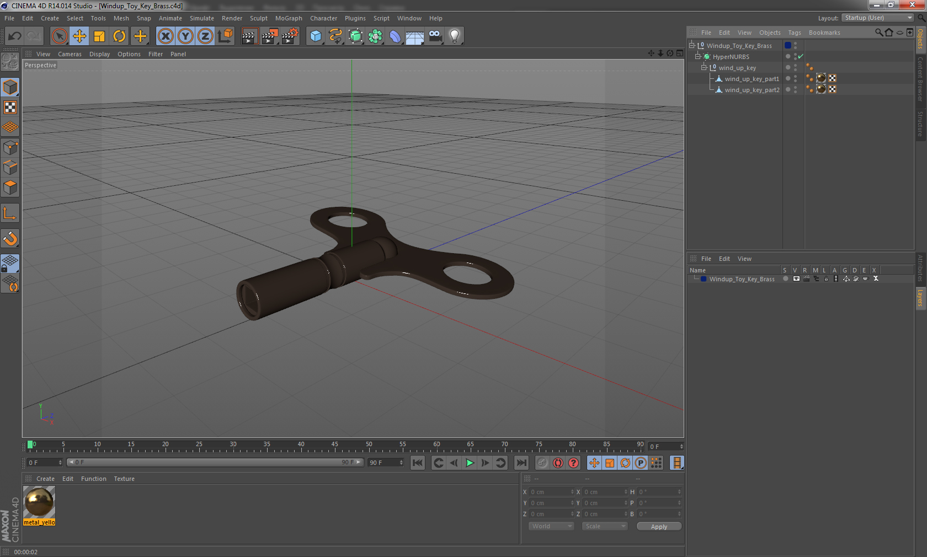
Task: Switch to Texture mode checkerboard icon
Action: [x=10, y=108]
